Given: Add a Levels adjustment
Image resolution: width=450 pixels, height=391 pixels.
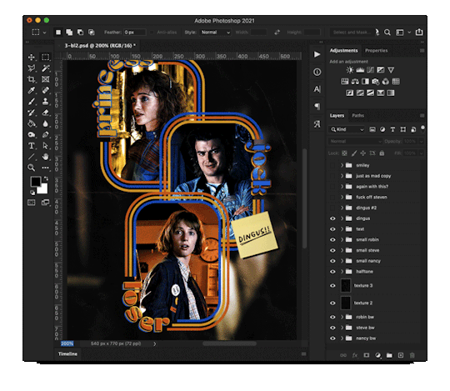Looking at the screenshot, I should click(360, 70).
